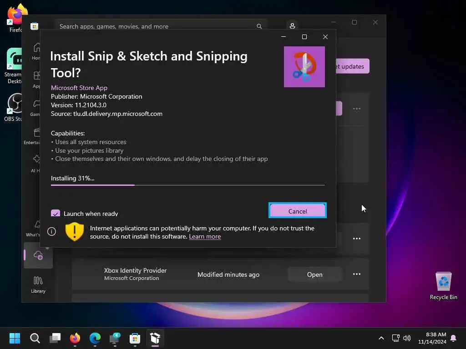Screen dimensions: 466x349
Task: Select OBS Studio desktop shortcut
Action: pyautogui.click(x=13, y=107)
